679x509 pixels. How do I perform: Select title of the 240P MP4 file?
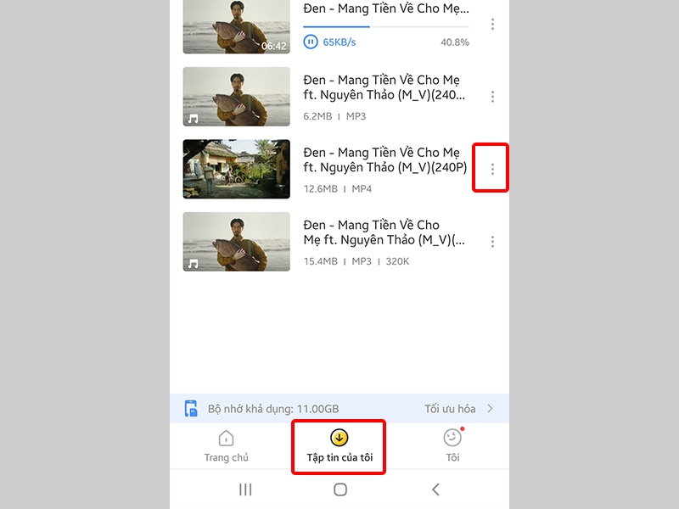(385, 159)
